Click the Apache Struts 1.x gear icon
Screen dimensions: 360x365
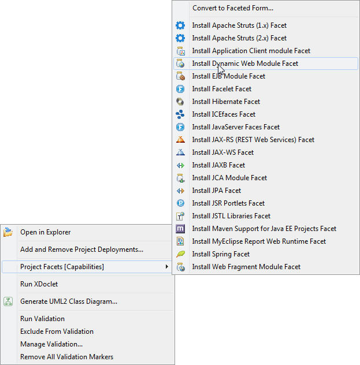[180, 25]
